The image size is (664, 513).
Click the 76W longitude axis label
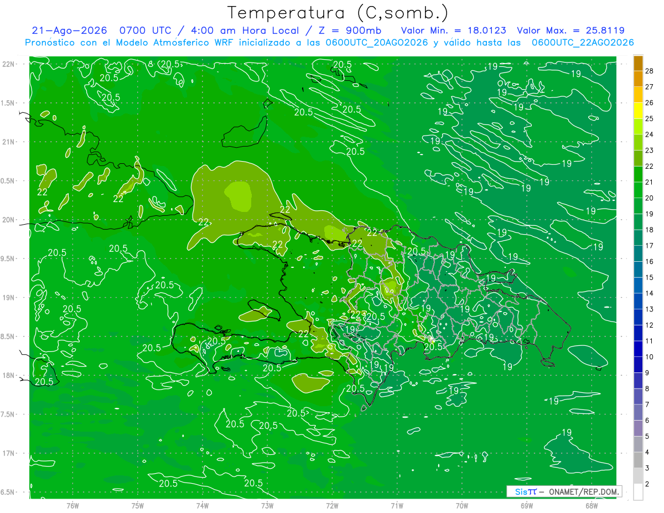[72, 505]
